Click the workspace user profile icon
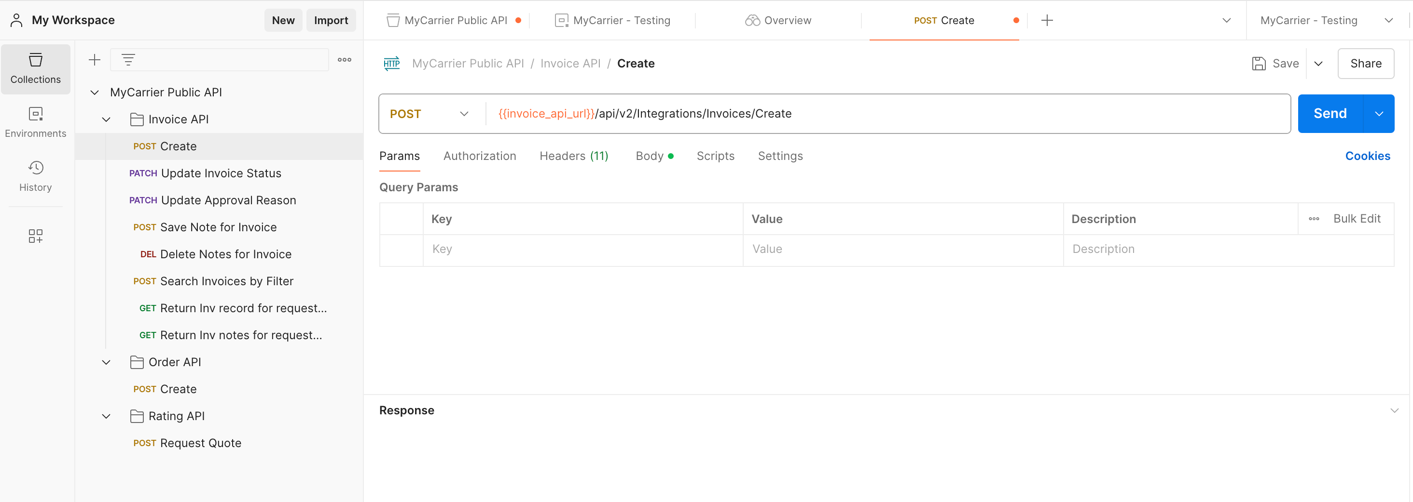 coord(16,20)
